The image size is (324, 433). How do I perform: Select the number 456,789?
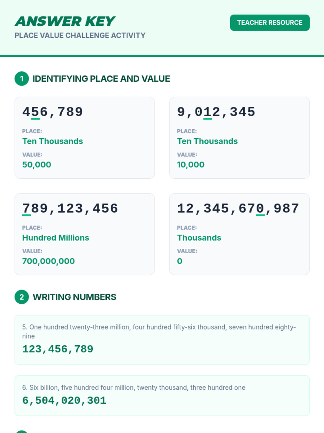(x=53, y=112)
